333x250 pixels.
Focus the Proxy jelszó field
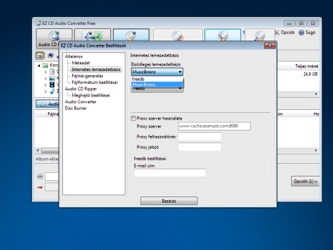click(x=200, y=147)
